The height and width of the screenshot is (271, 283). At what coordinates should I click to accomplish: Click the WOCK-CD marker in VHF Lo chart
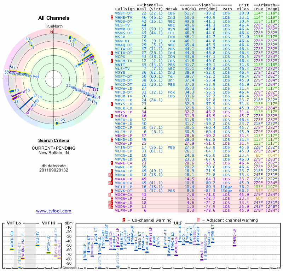[x=12, y=249]
